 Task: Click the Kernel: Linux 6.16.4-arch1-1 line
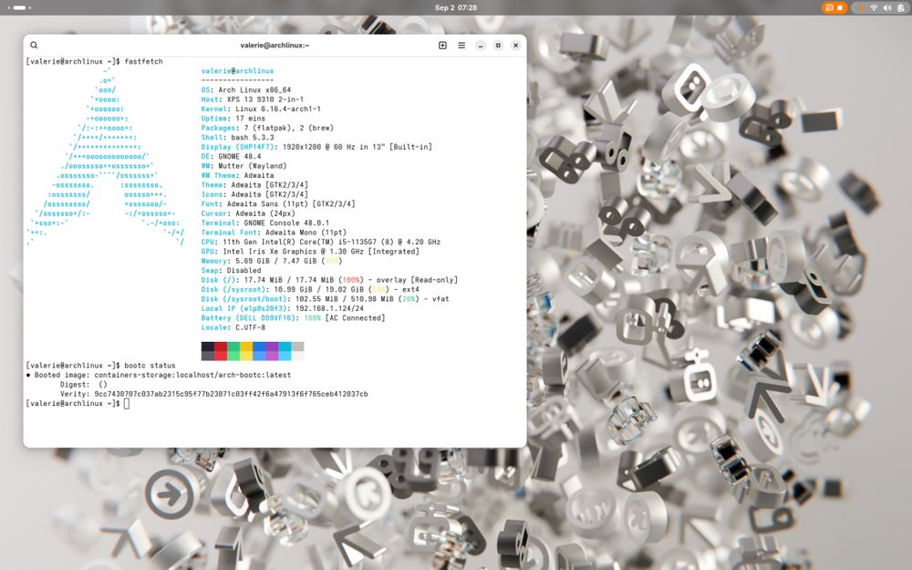(261, 109)
